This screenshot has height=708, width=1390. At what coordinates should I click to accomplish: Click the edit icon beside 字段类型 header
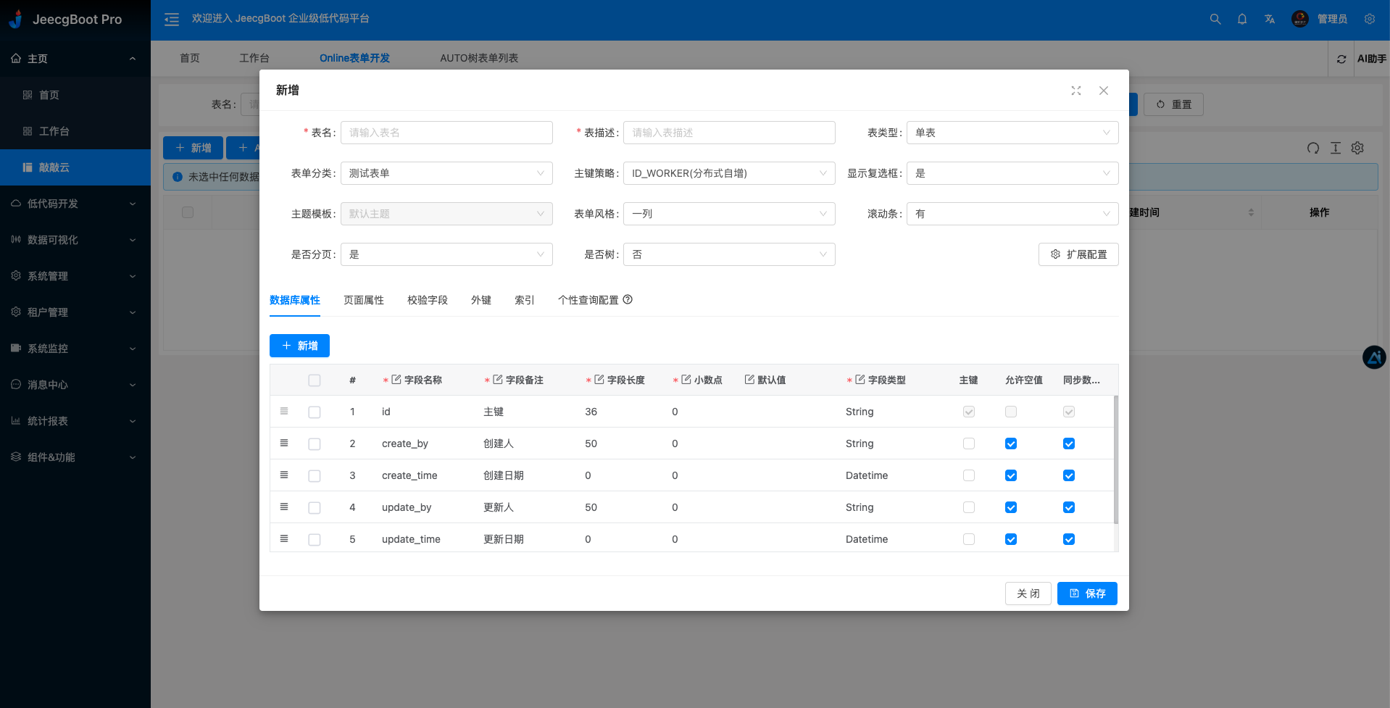point(860,379)
